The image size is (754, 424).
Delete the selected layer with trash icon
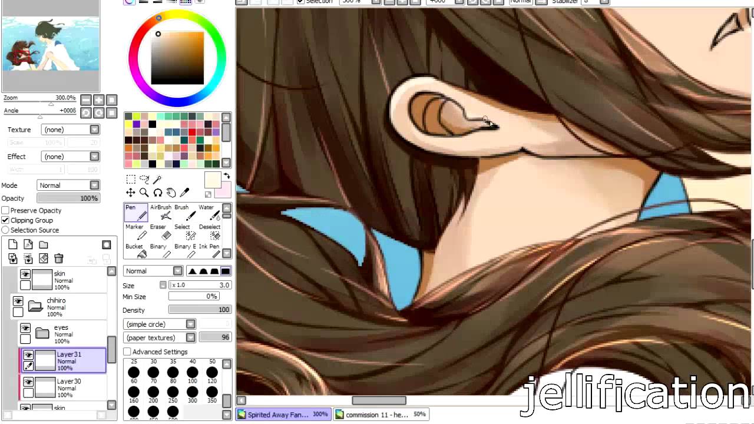click(59, 259)
